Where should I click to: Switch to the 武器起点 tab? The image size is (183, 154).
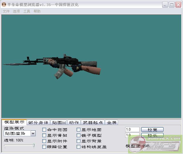(93, 123)
